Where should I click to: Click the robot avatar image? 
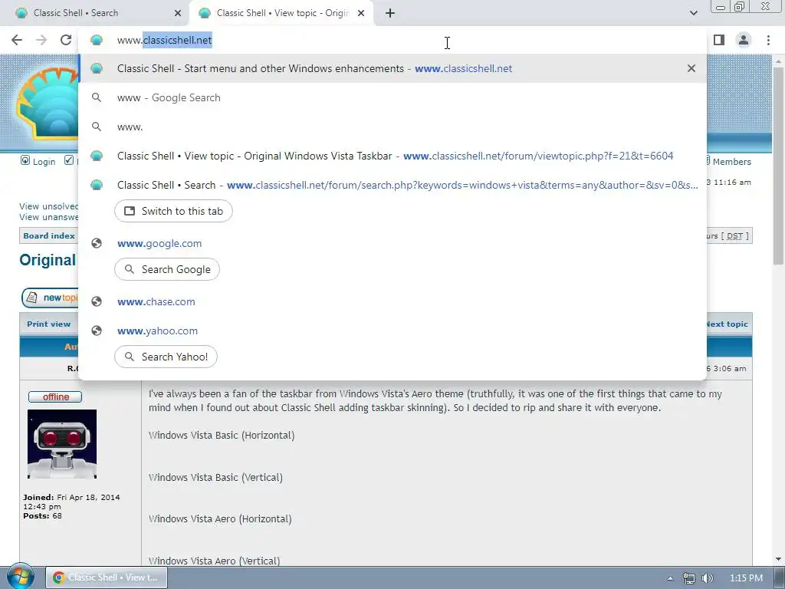(62, 444)
